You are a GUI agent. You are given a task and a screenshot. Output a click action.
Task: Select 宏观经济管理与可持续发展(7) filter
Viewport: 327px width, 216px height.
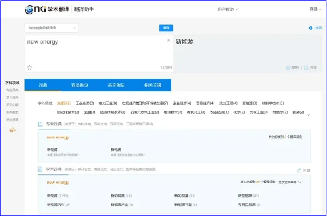pyautogui.click(x=145, y=103)
